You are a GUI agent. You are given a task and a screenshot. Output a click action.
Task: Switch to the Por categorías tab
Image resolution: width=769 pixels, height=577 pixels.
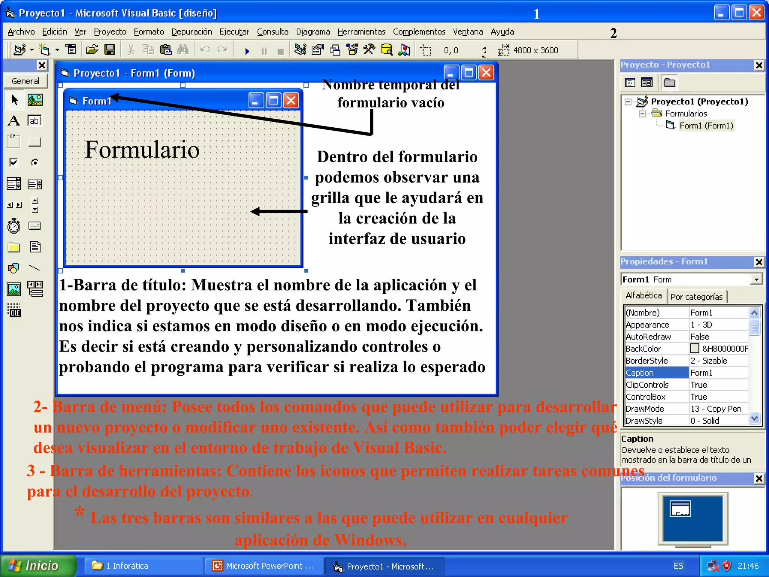697,297
